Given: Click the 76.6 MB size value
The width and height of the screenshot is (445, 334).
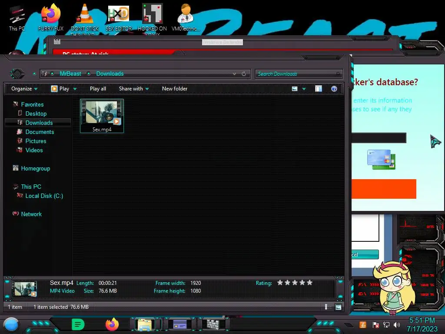Looking at the screenshot, I should (108, 291).
